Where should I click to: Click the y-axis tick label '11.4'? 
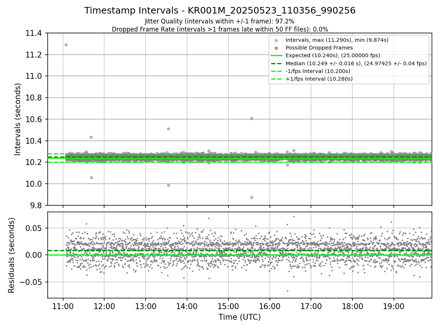pos(33,33)
